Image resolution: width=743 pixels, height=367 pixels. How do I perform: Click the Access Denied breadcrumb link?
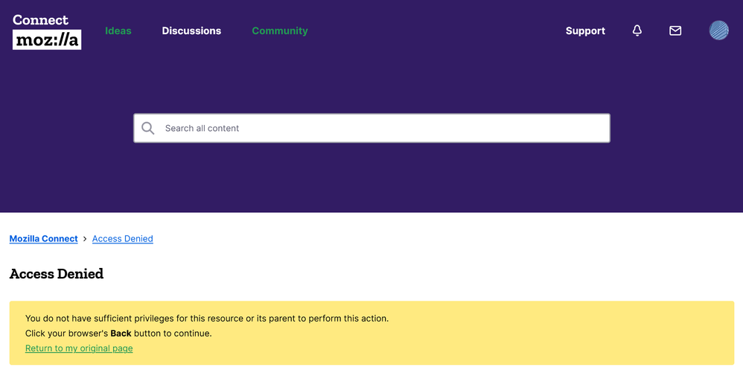point(123,239)
